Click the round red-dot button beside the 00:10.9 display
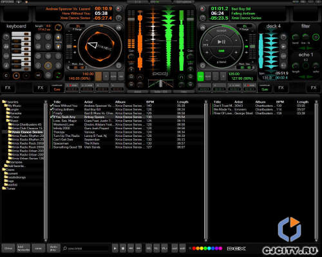The width and height of the screenshot is (322, 257). click(x=118, y=8)
